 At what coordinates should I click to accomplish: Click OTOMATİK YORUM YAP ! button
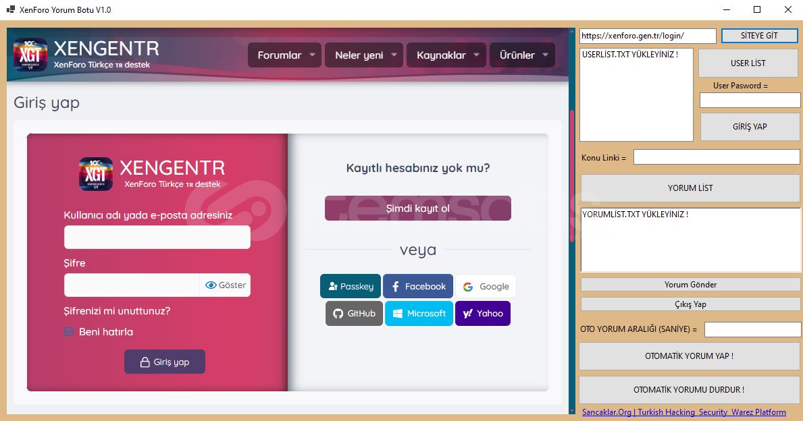click(690, 356)
